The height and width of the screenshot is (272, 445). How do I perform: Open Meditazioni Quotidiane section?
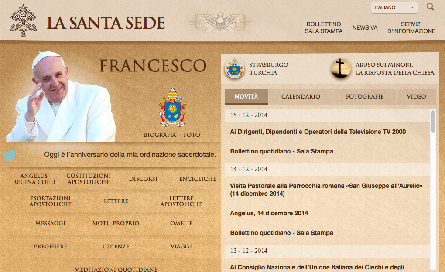116,269
